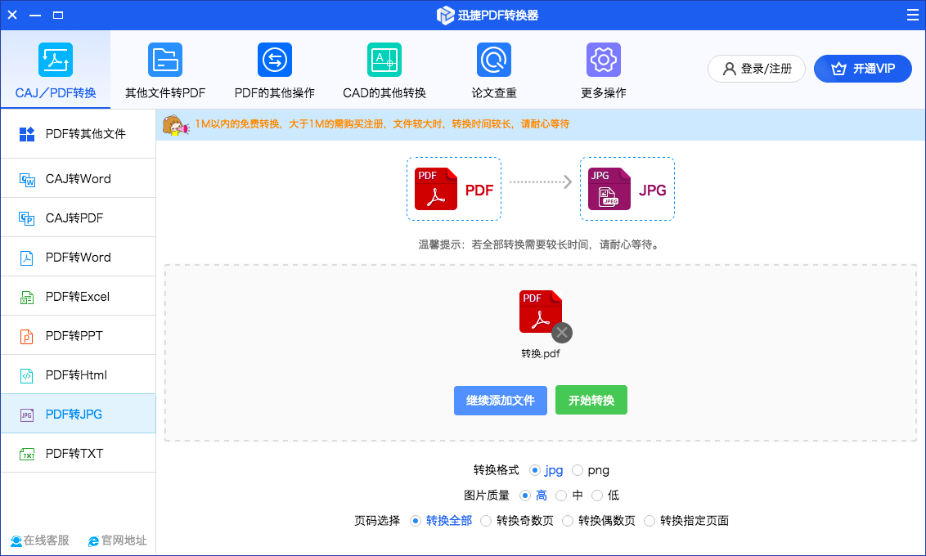Screen dimensions: 926x556
Task: Click the CAJ转PDF sidebar icon
Action: [x=26, y=218]
